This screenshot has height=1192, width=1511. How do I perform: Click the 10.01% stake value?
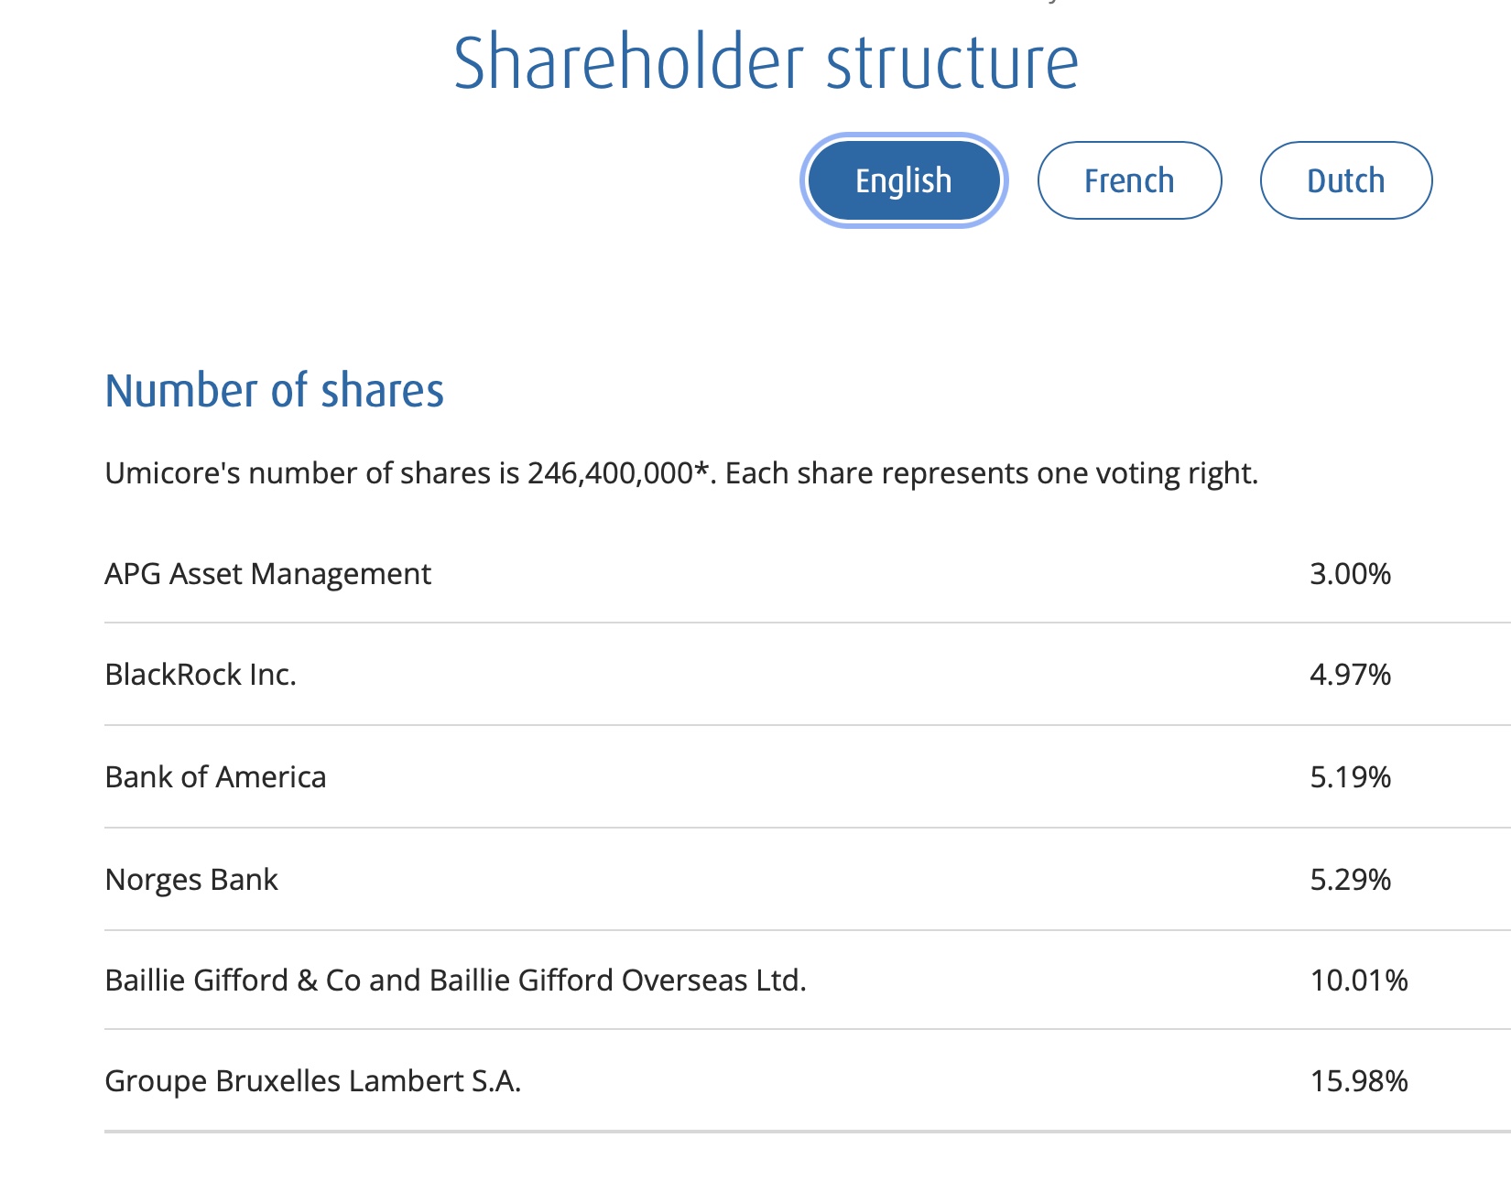click(1358, 981)
